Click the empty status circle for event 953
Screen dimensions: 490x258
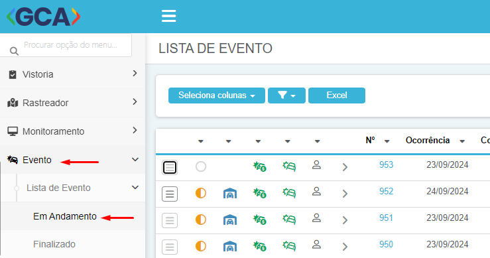201,166
